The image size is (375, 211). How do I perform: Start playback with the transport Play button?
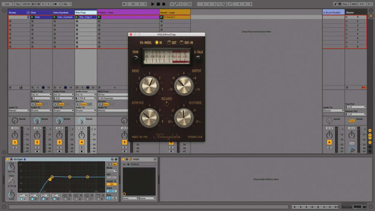pos(153,4)
